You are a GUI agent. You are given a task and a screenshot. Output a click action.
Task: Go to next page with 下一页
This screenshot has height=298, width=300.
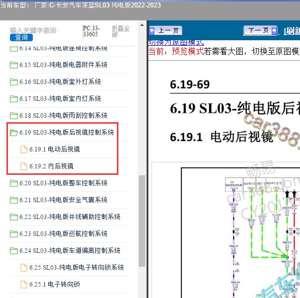(260, 30)
